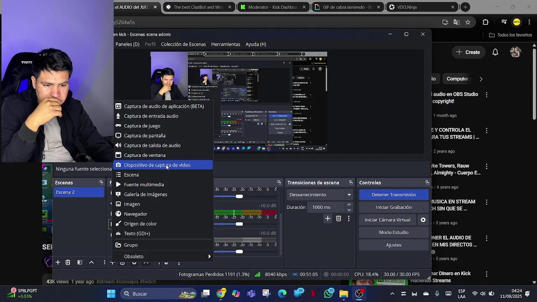Image resolution: width=537 pixels, height=302 pixels.
Task: Open the Desvanecimiento transition dropdown
Action: point(320,195)
